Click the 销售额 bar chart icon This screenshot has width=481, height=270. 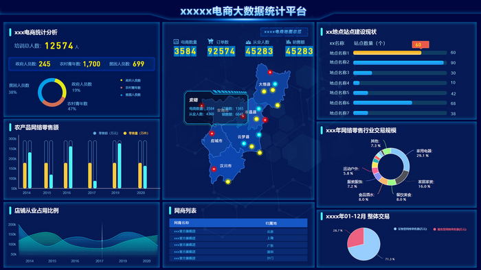(x=289, y=42)
